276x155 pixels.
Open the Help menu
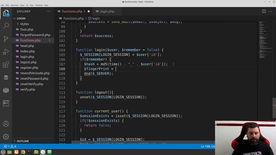pyautogui.click(x=46, y=5)
